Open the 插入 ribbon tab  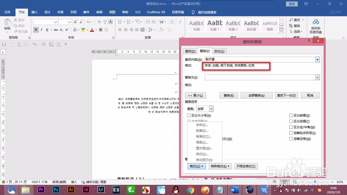(34, 12)
